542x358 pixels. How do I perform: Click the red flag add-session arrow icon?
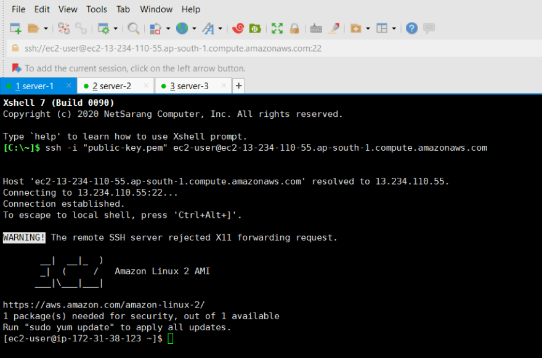pyautogui.click(x=16, y=68)
